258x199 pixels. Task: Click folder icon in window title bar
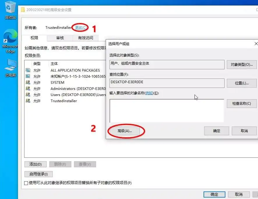pos(23,10)
